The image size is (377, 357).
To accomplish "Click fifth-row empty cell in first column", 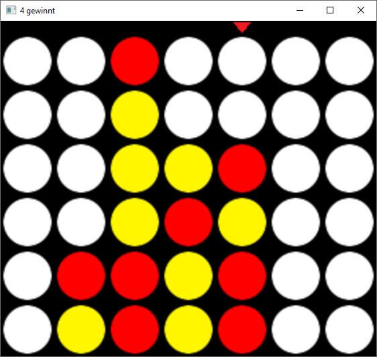I will (28, 275).
